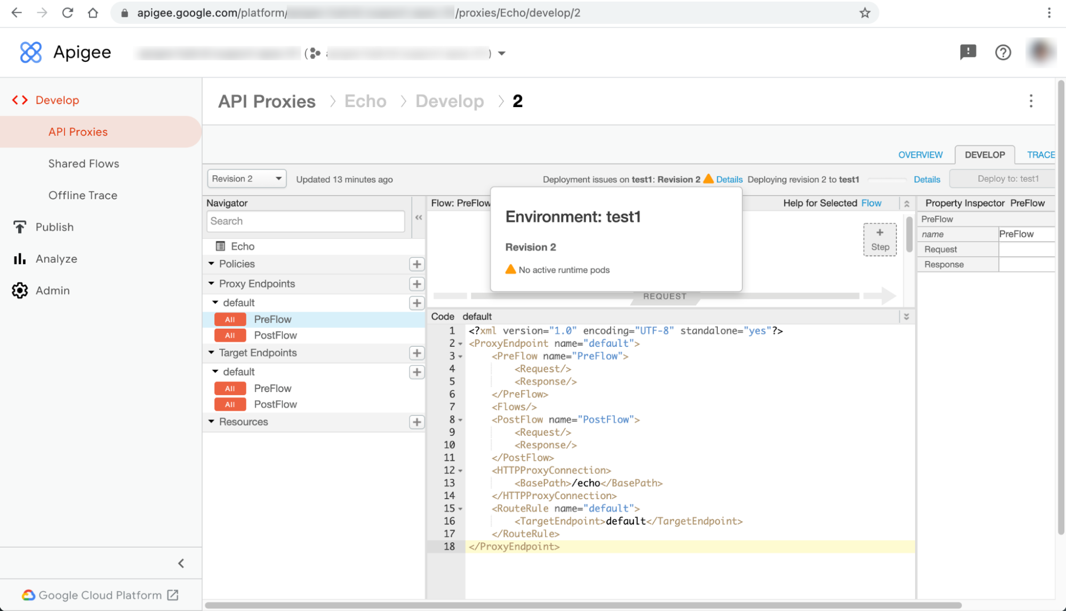Select PostFlow under Proxy Endpoints default
Viewport: 1066px width, 611px height.
tap(275, 335)
